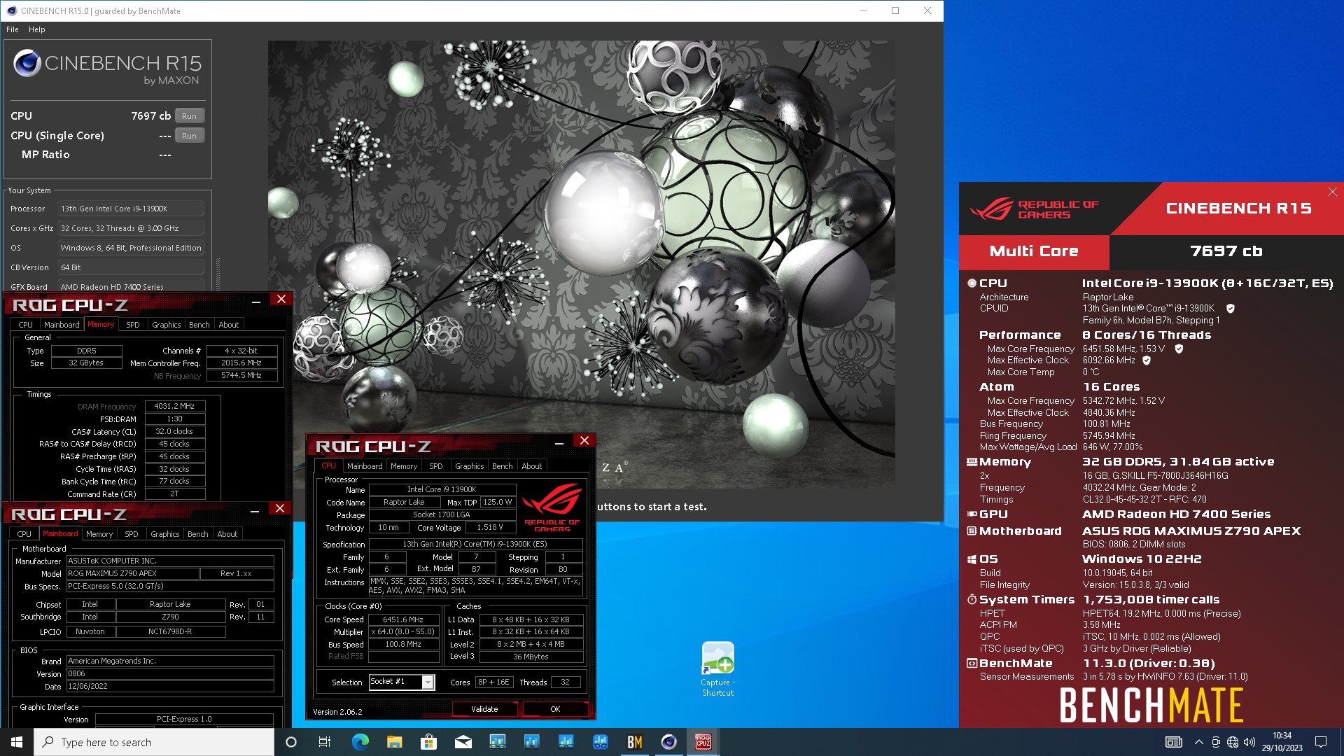
Task: Click the 7697 cb Multi Core score
Action: [1226, 251]
